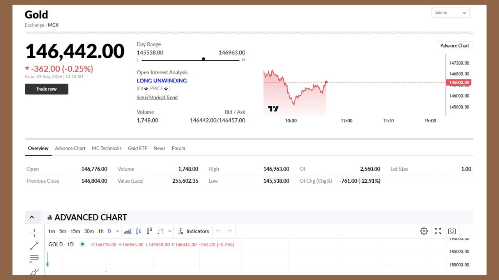
Task: Click the Day Range slider marker
Action: point(203,59)
